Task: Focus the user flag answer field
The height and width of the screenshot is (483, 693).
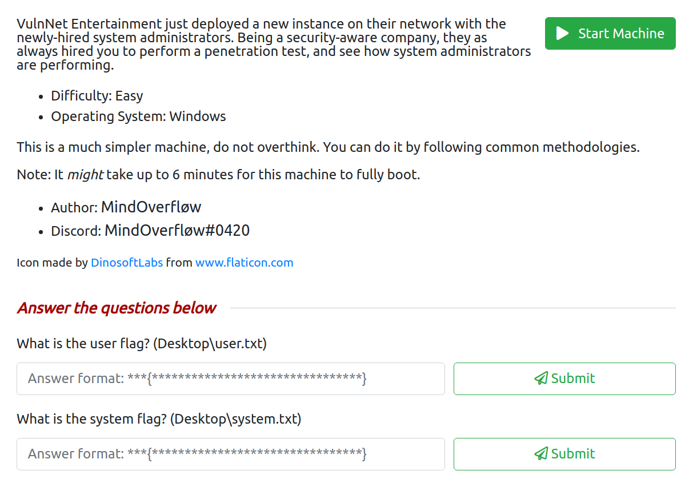Action: (230, 379)
